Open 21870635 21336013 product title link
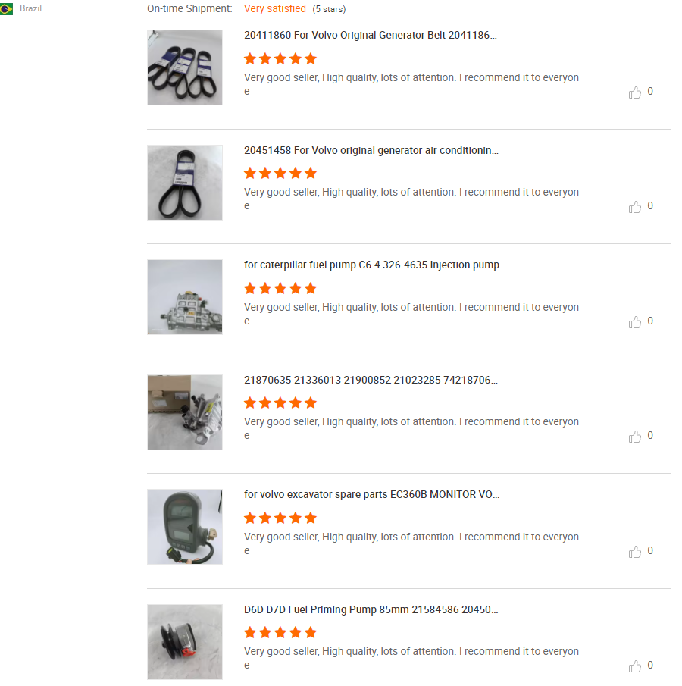This screenshot has width=682, height=686. pyautogui.click(x=371, y=380)
